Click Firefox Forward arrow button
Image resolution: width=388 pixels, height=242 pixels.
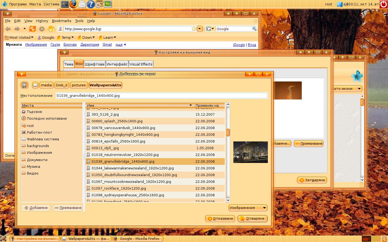coord(17,29)
